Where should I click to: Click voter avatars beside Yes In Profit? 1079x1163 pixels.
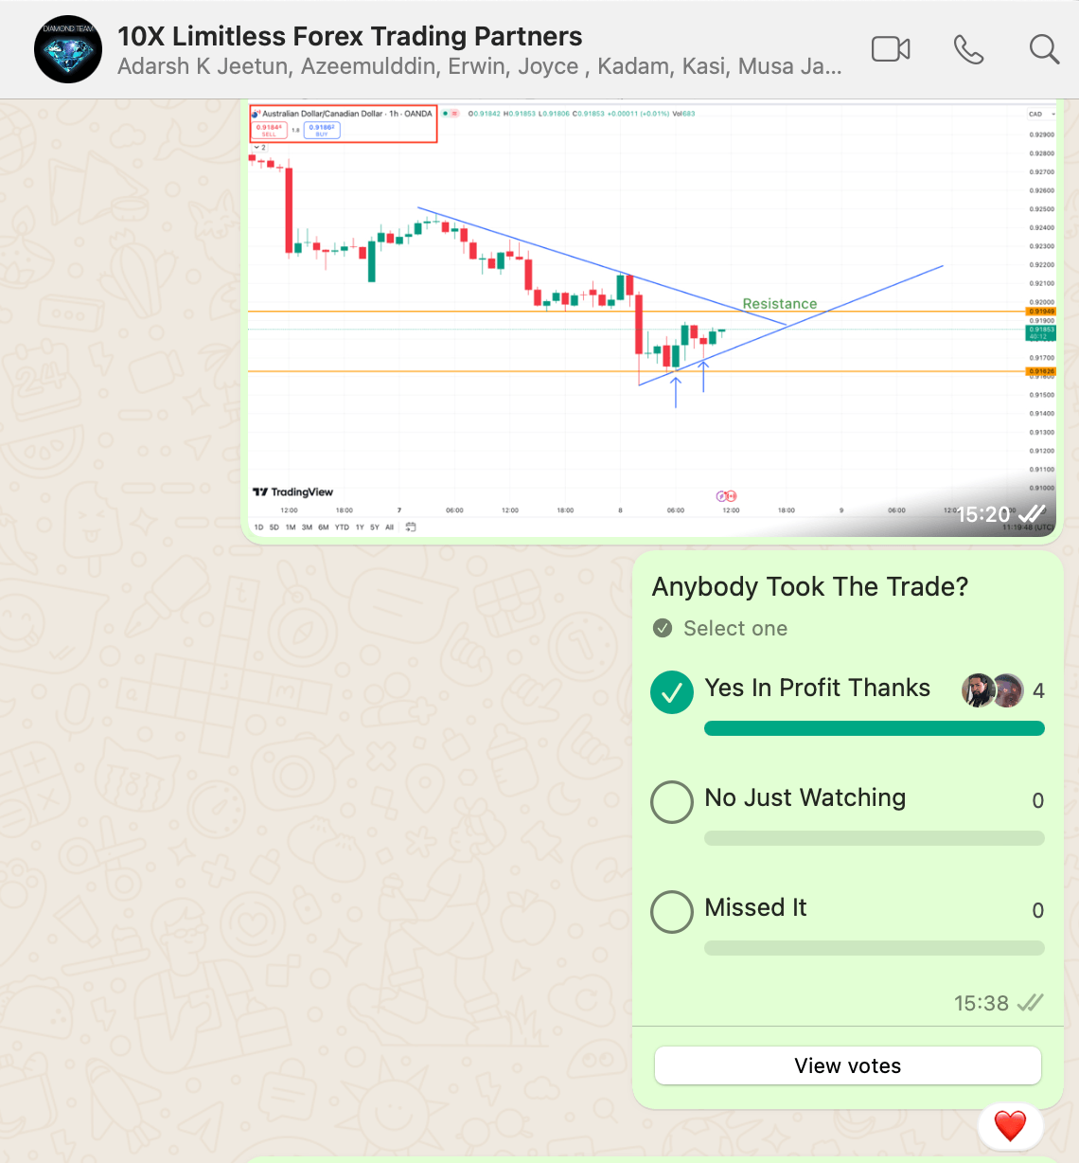click(993, 690)
